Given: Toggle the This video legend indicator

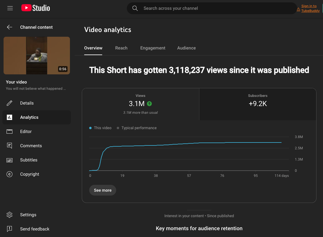Looking at the screenshot, I should click(90, 128).
